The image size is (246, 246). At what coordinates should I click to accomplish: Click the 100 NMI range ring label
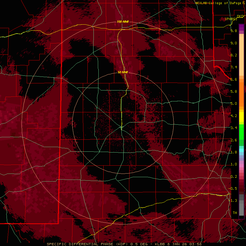coord(123,22)
